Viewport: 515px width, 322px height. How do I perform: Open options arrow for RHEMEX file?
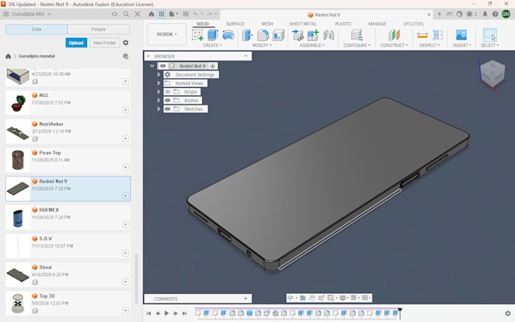126,224
